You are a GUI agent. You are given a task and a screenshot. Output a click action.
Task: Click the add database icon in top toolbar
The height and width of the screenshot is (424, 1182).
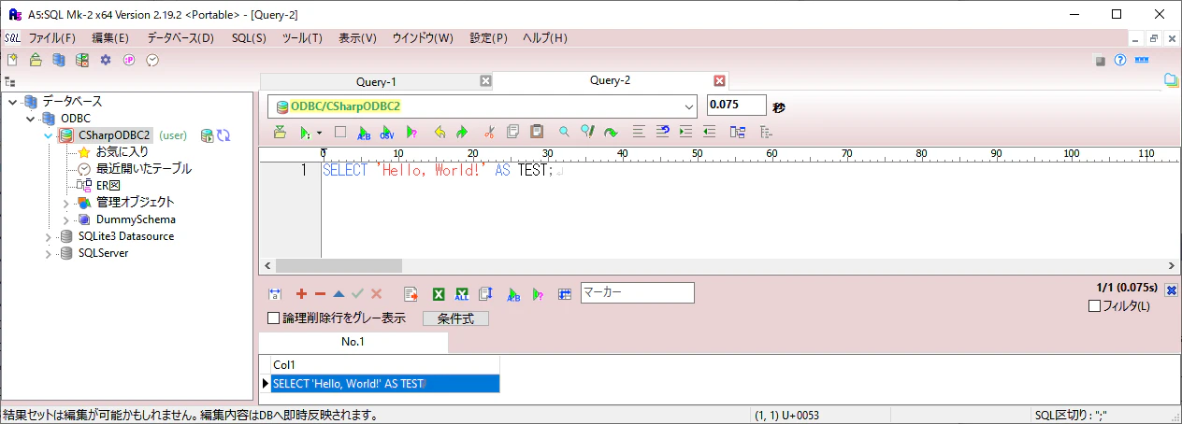click(59, 60)
